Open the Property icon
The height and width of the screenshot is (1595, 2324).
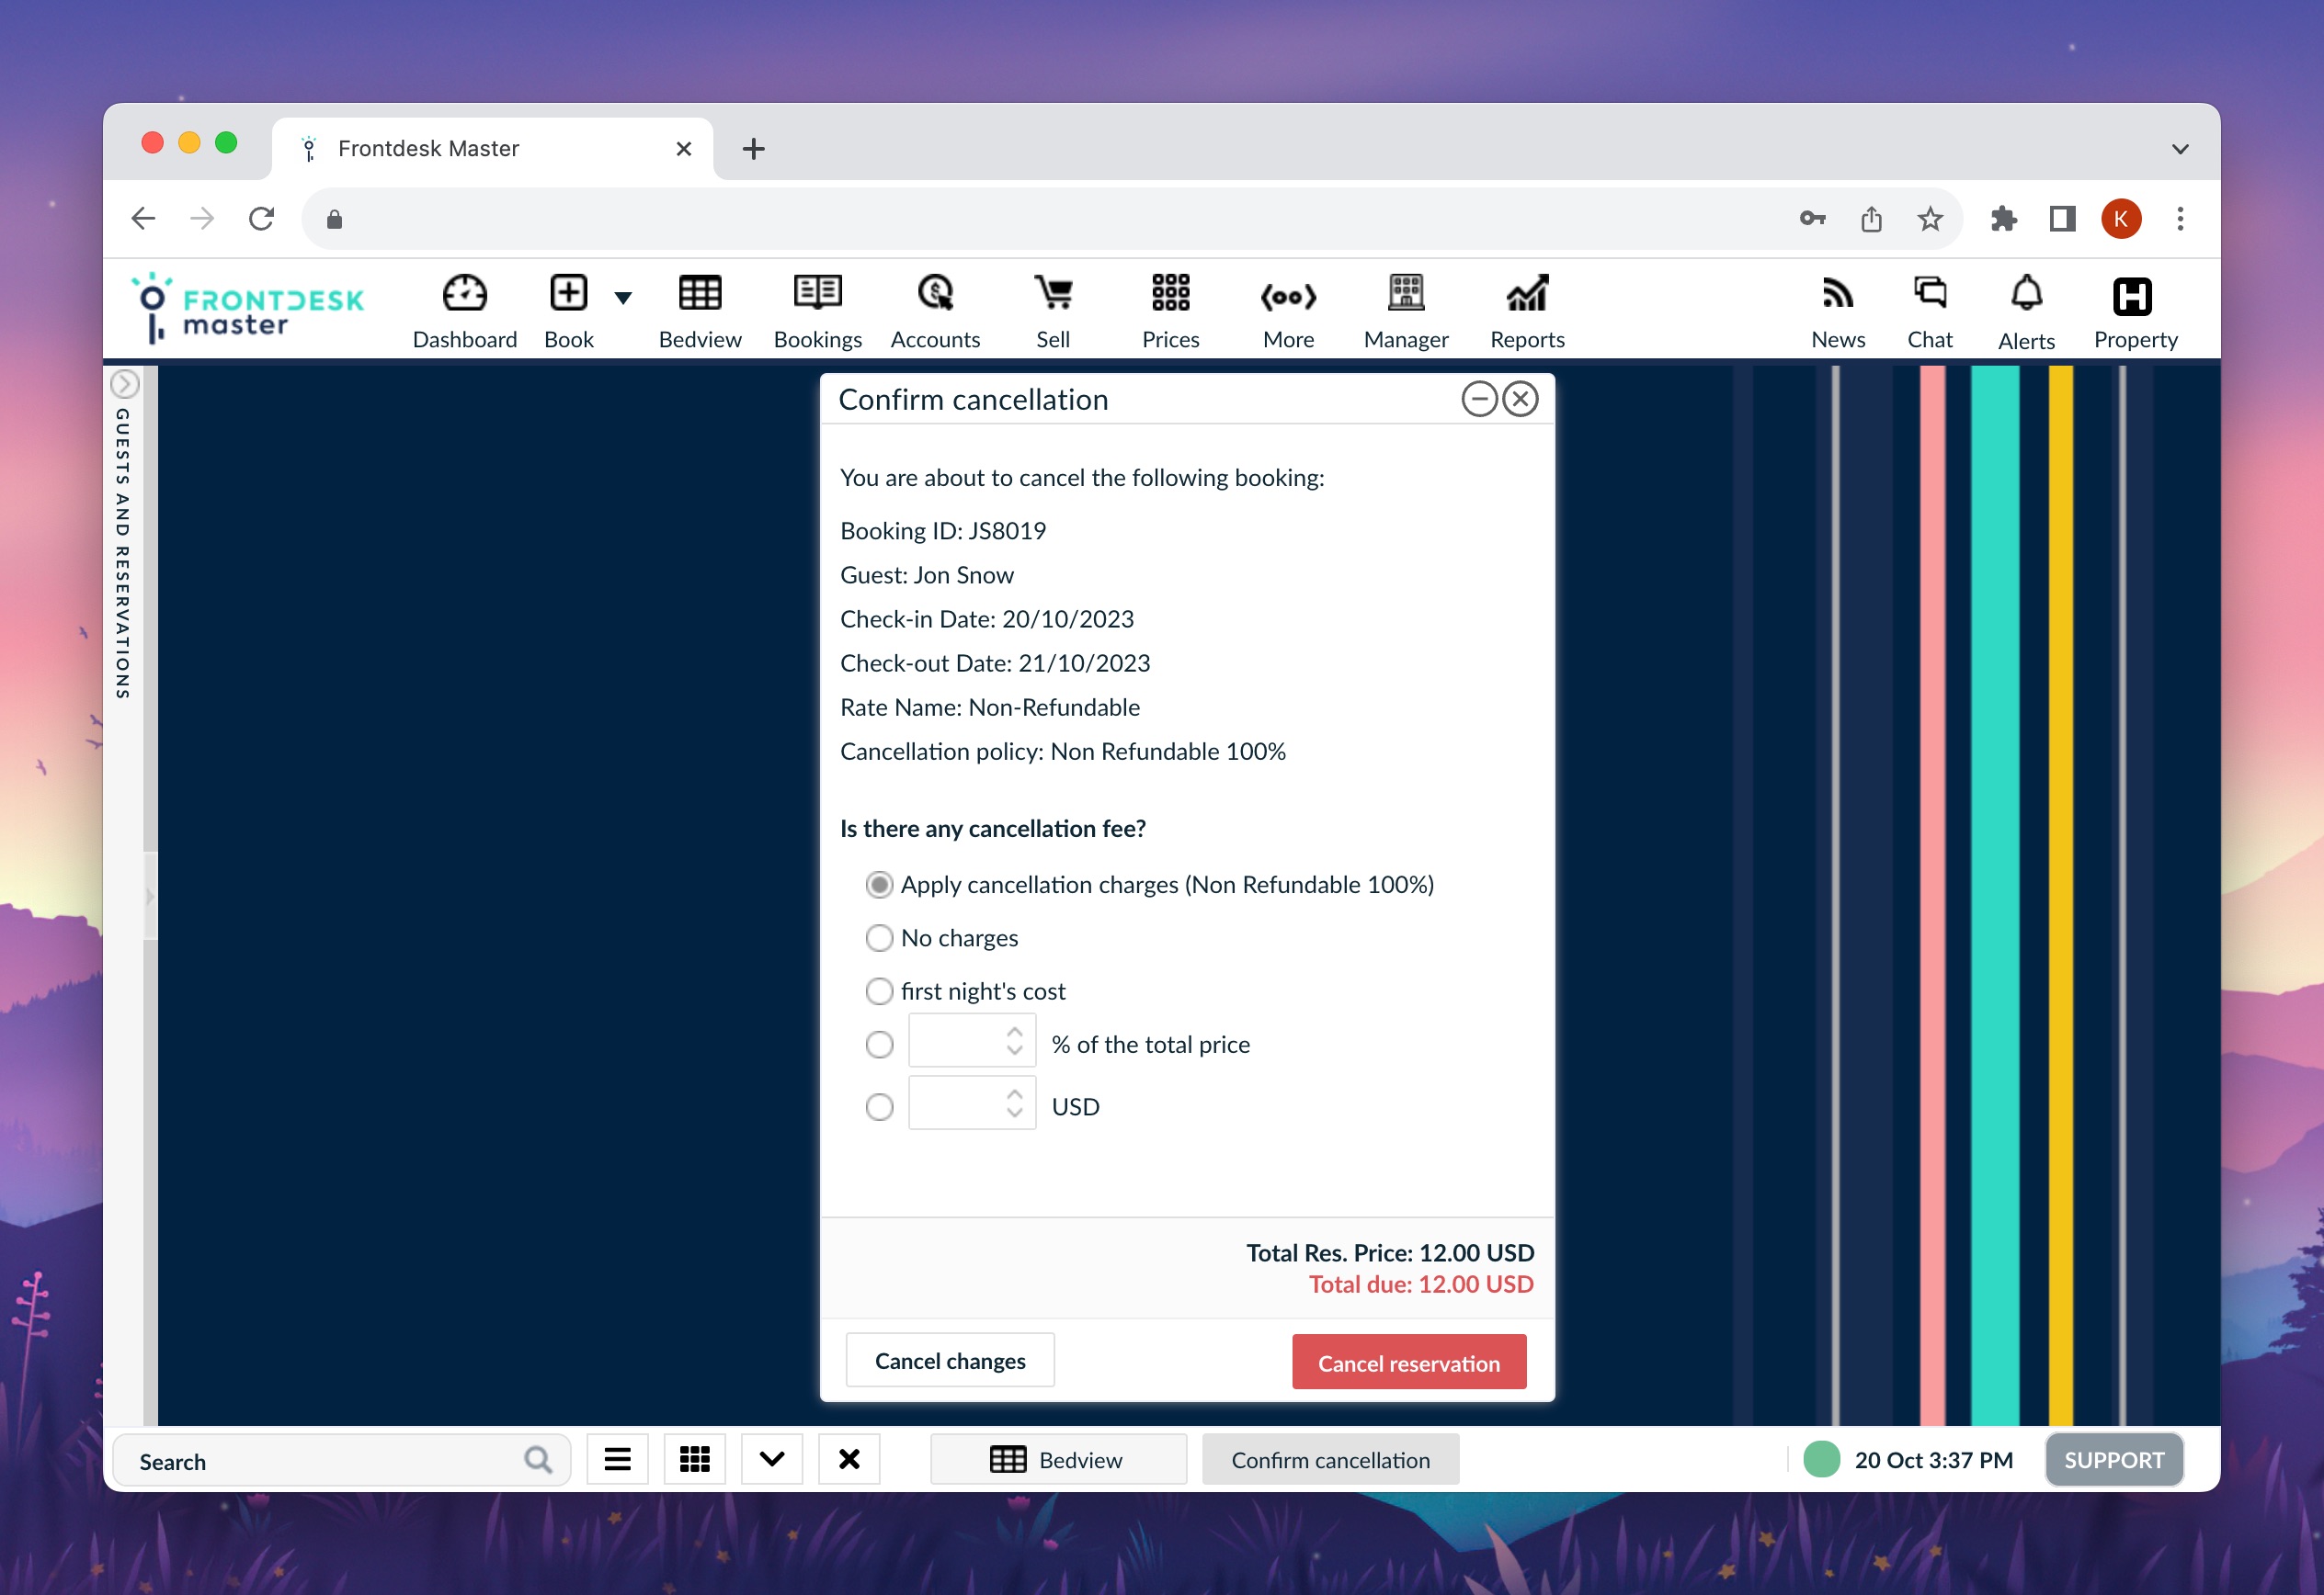(x=2132, y=296)
